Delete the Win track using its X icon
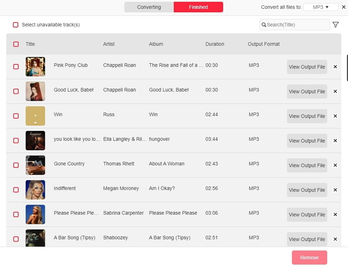Viewport: 348px width, 266px height. 335,116
